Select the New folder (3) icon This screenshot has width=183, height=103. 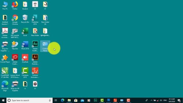(x=45, y=20)
